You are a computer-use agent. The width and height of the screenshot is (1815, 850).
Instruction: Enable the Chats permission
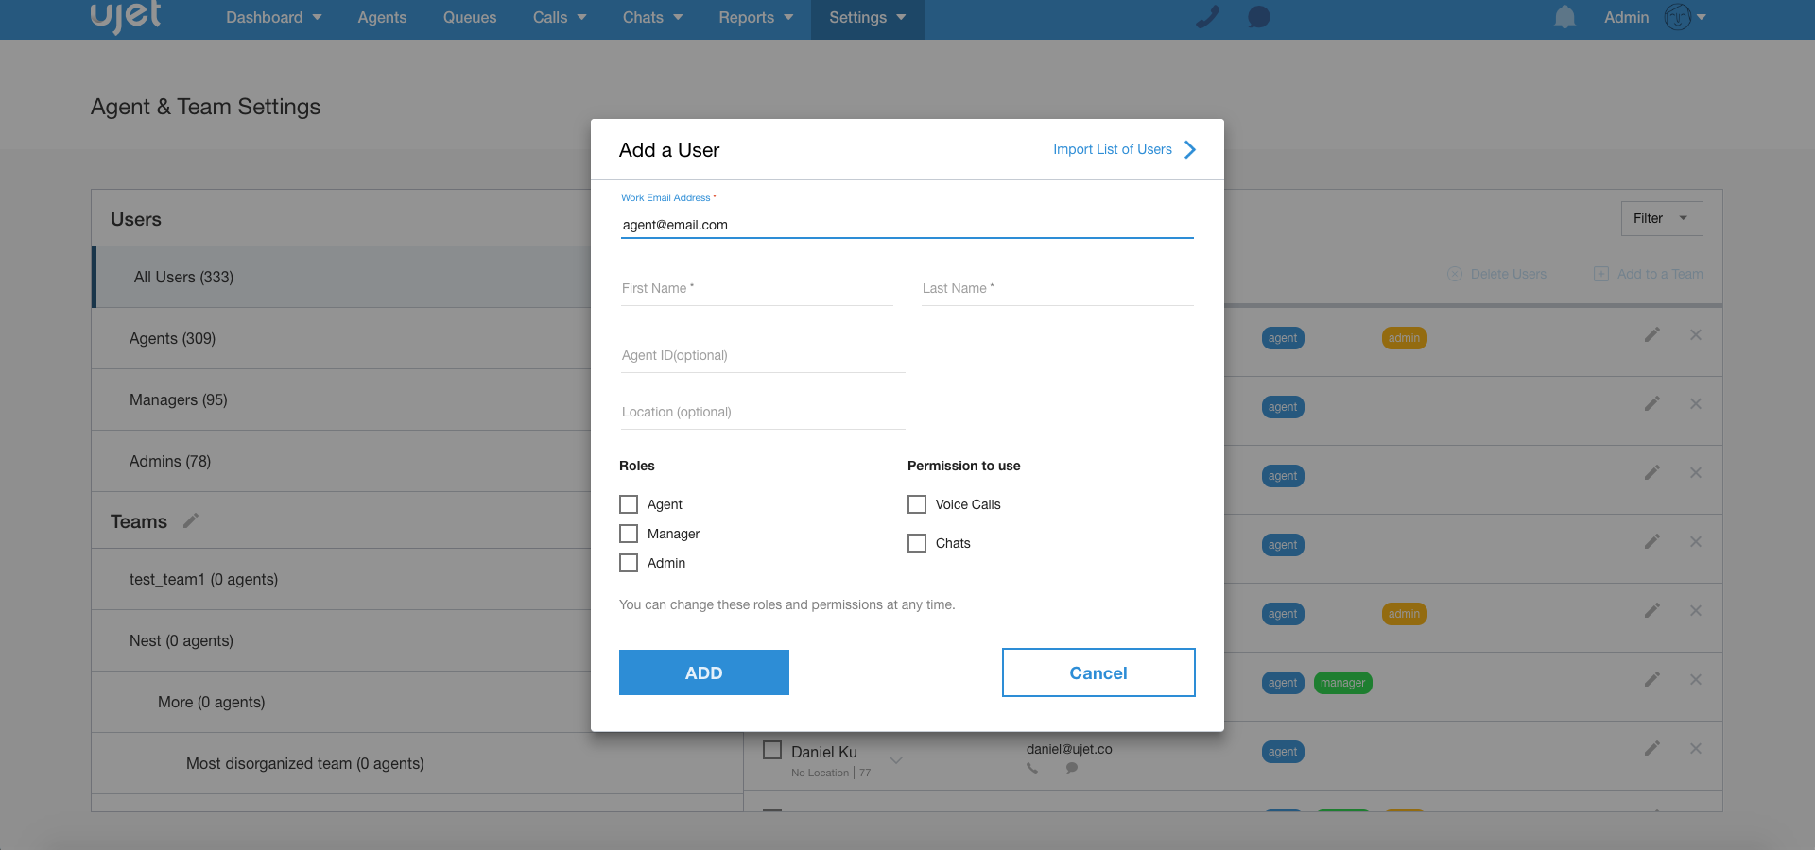917,543
